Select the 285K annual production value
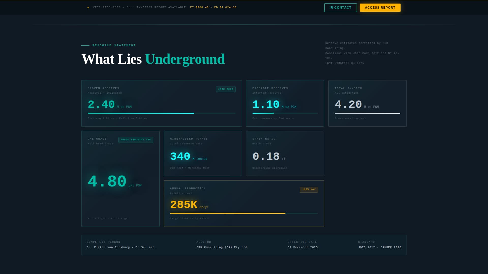The image size is (488, 274). (184, 205)
